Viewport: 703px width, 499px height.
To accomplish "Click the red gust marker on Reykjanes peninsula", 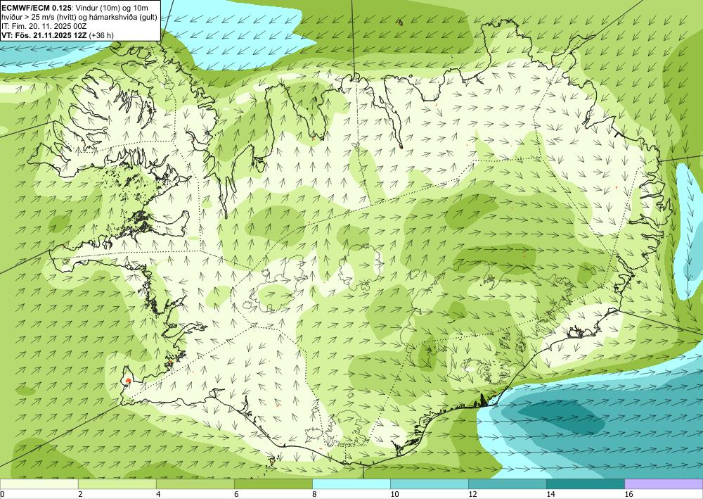I will 128,381.
